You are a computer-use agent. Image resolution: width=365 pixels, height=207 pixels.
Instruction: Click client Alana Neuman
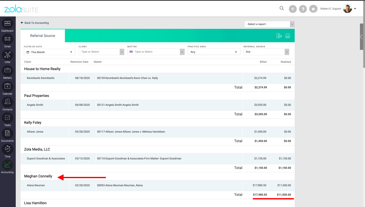tap(36, 185)
